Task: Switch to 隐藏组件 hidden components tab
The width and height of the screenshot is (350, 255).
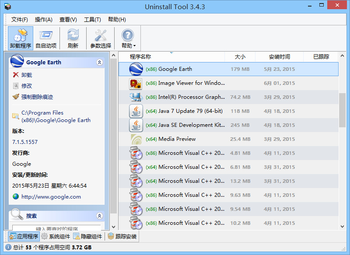Action: point(88,236)
